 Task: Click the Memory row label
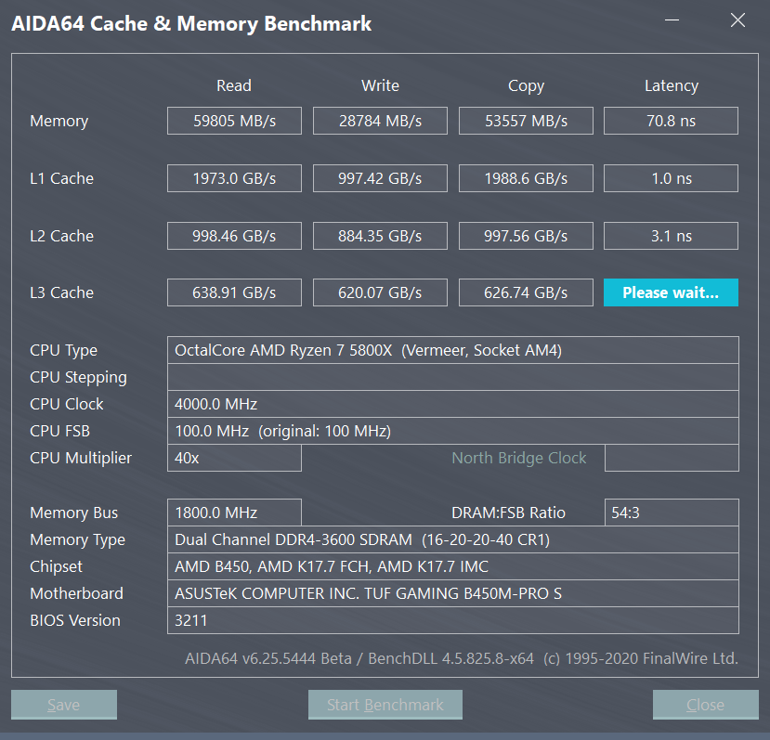(x=59, y=122)
